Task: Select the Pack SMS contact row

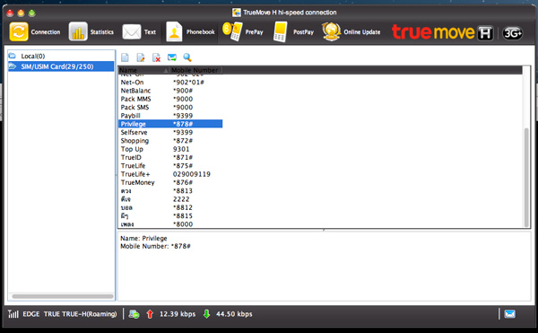Action: click(x=170, y=108)
